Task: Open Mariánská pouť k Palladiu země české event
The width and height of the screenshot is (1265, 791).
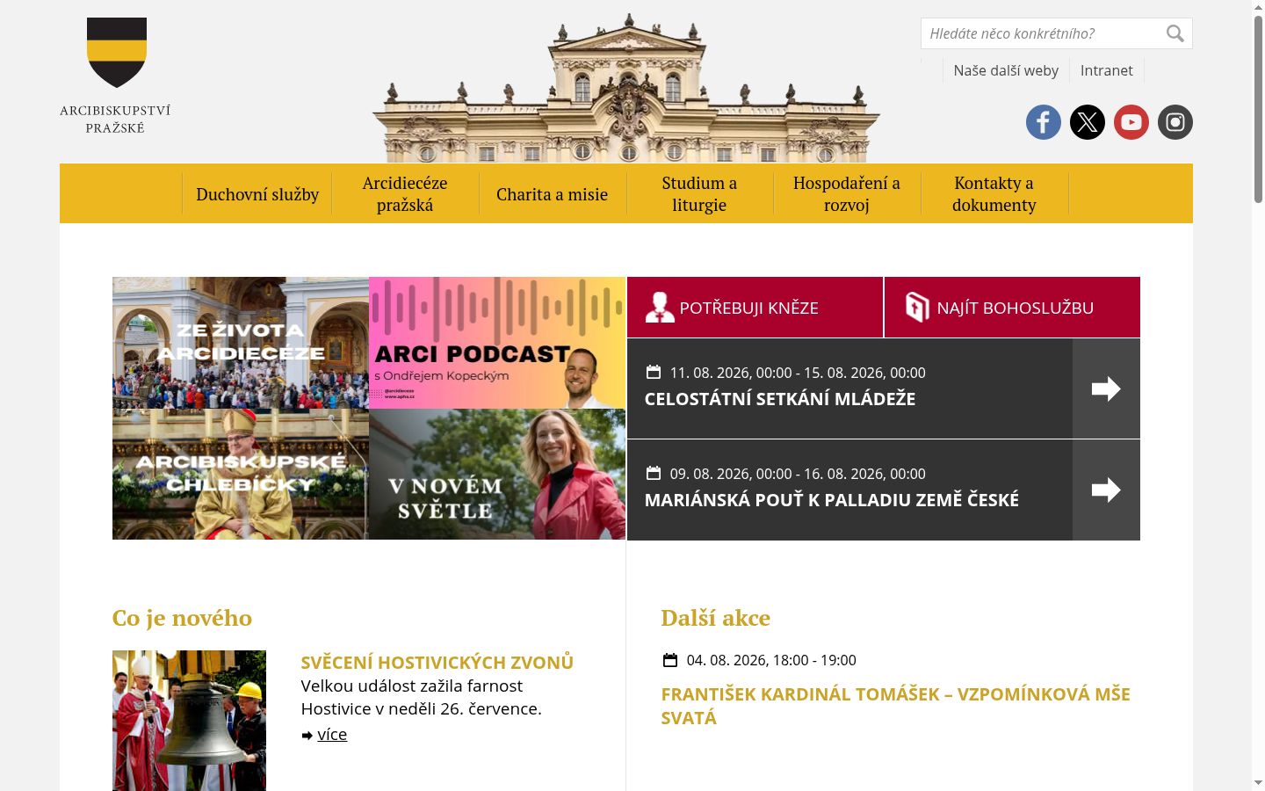Action: 831,500
